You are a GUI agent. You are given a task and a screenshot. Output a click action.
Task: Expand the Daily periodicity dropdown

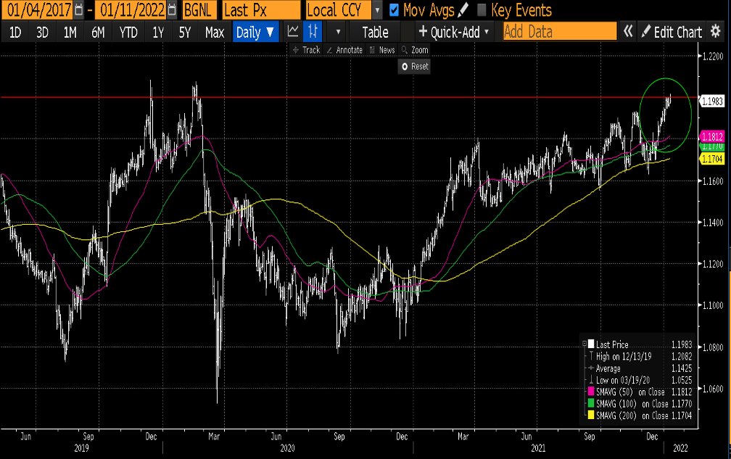(x=256, y=32)
